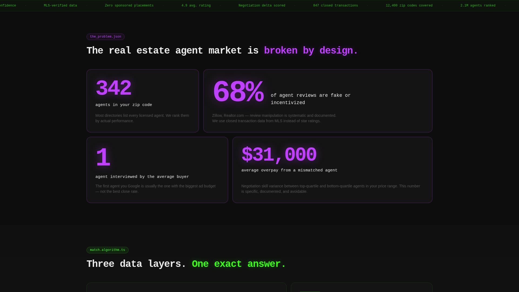Click the '$31,000' statistic figure
The width and height of the screenshot is (519, 292).
279,155
